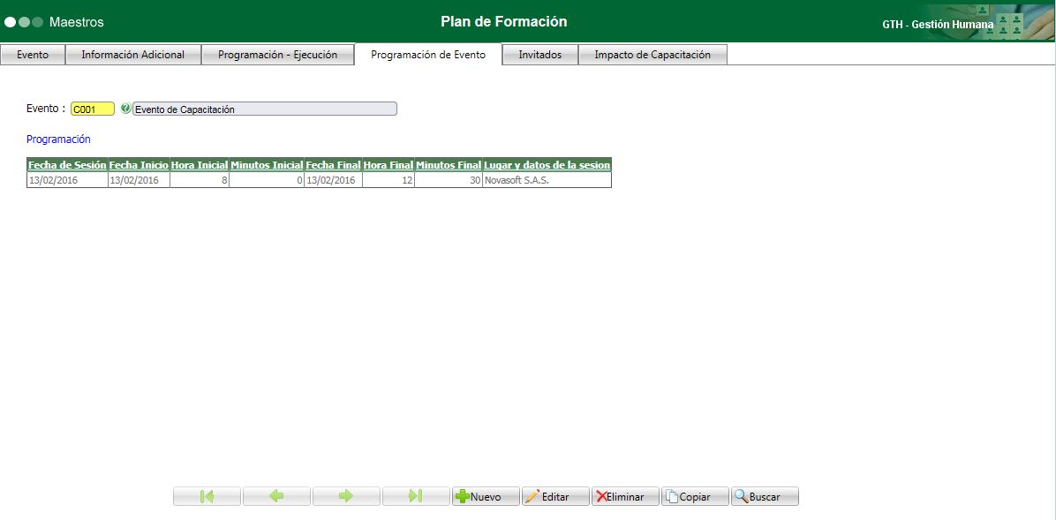Go to next record arrow button
Image resolution: width=1056 pixels, height=520 pixels.
(346, 496)
